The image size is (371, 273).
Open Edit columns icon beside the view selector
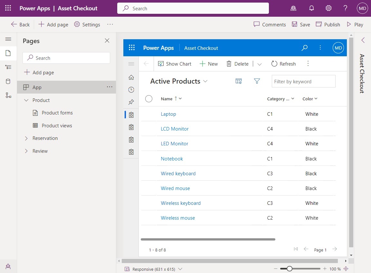point(238,81)
